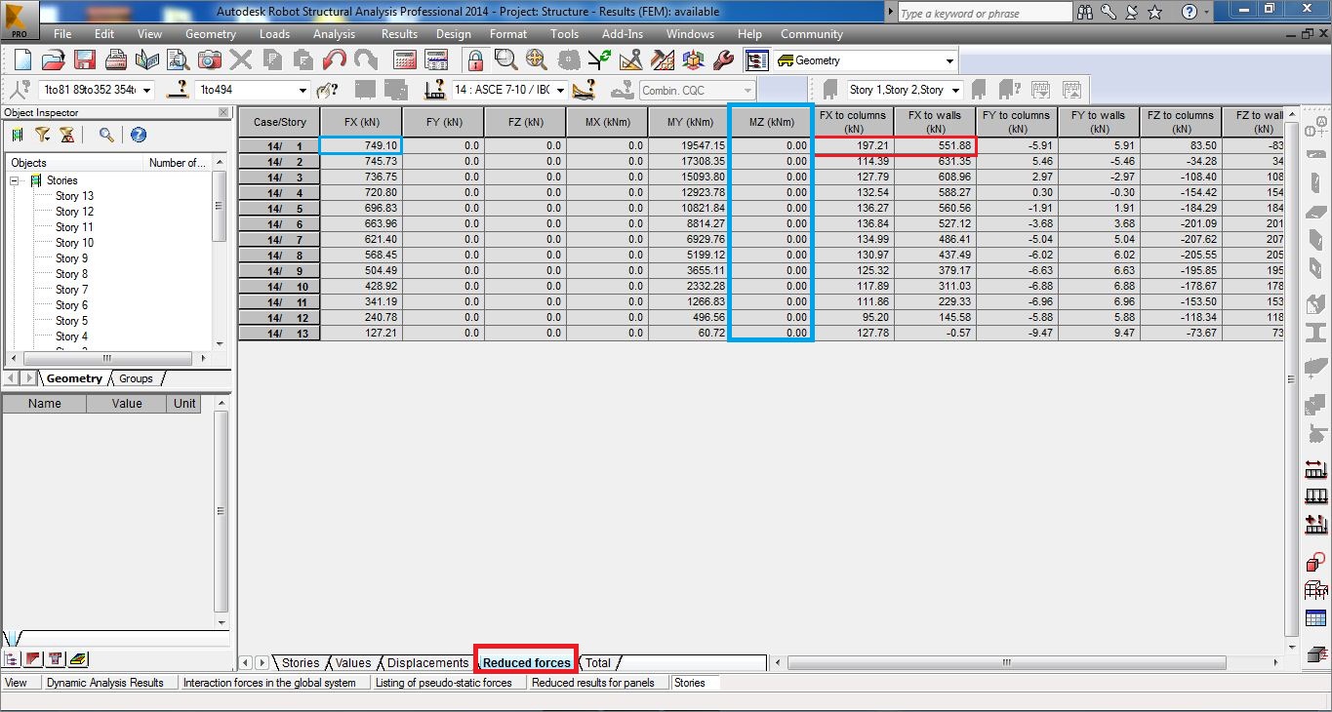
Task: Toggle the results freeze padlock icon
Action: [x=475, y=59]
